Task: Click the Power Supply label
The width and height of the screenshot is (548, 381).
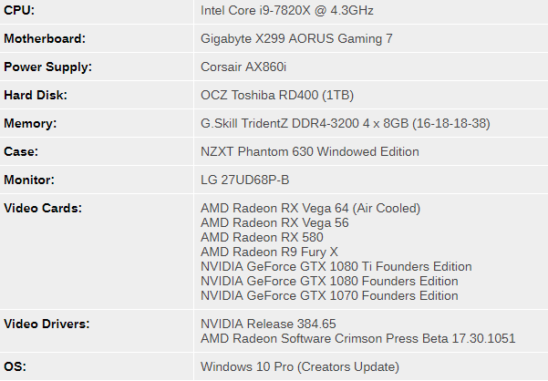Action: pyautogui.click(x=48, y=67)
